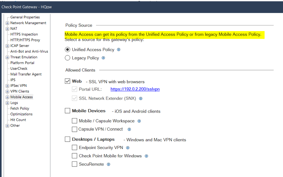Open the HTTP/HTTPS Proxy page

(25, 40)
